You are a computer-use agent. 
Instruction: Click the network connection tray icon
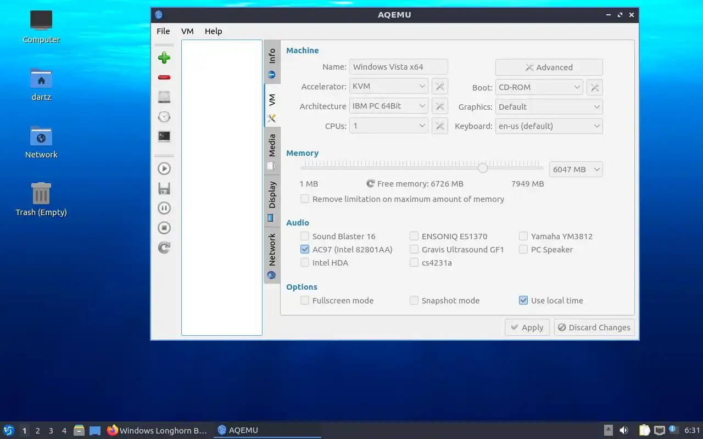pyautogui.click(x=659, y=430)
